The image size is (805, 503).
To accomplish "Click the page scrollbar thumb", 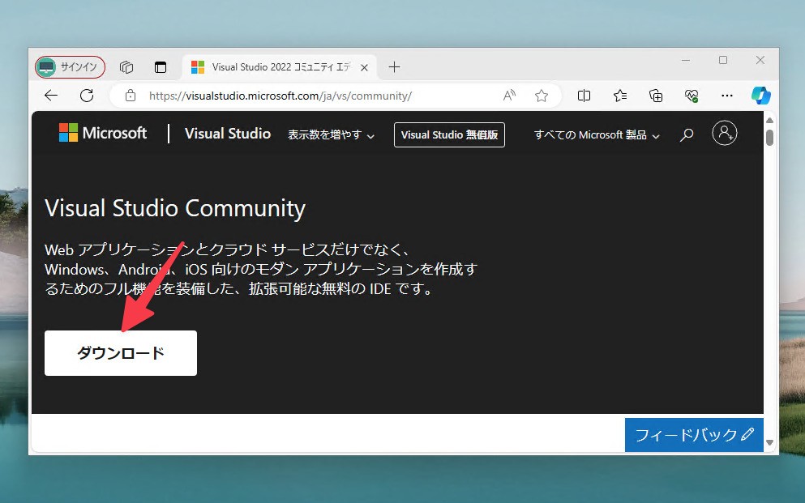I will click(769, 138).
